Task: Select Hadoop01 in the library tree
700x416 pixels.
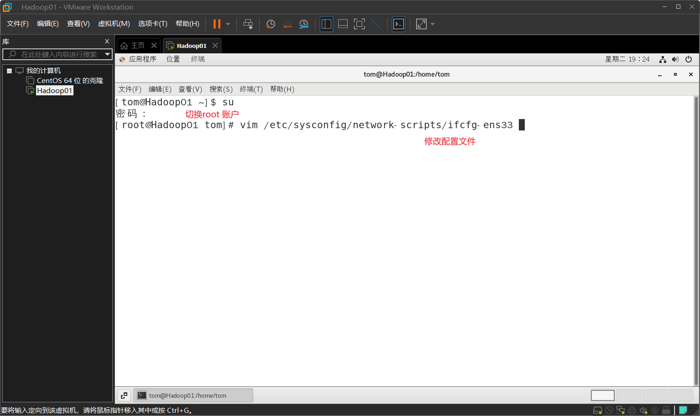Action: (54, 91)
